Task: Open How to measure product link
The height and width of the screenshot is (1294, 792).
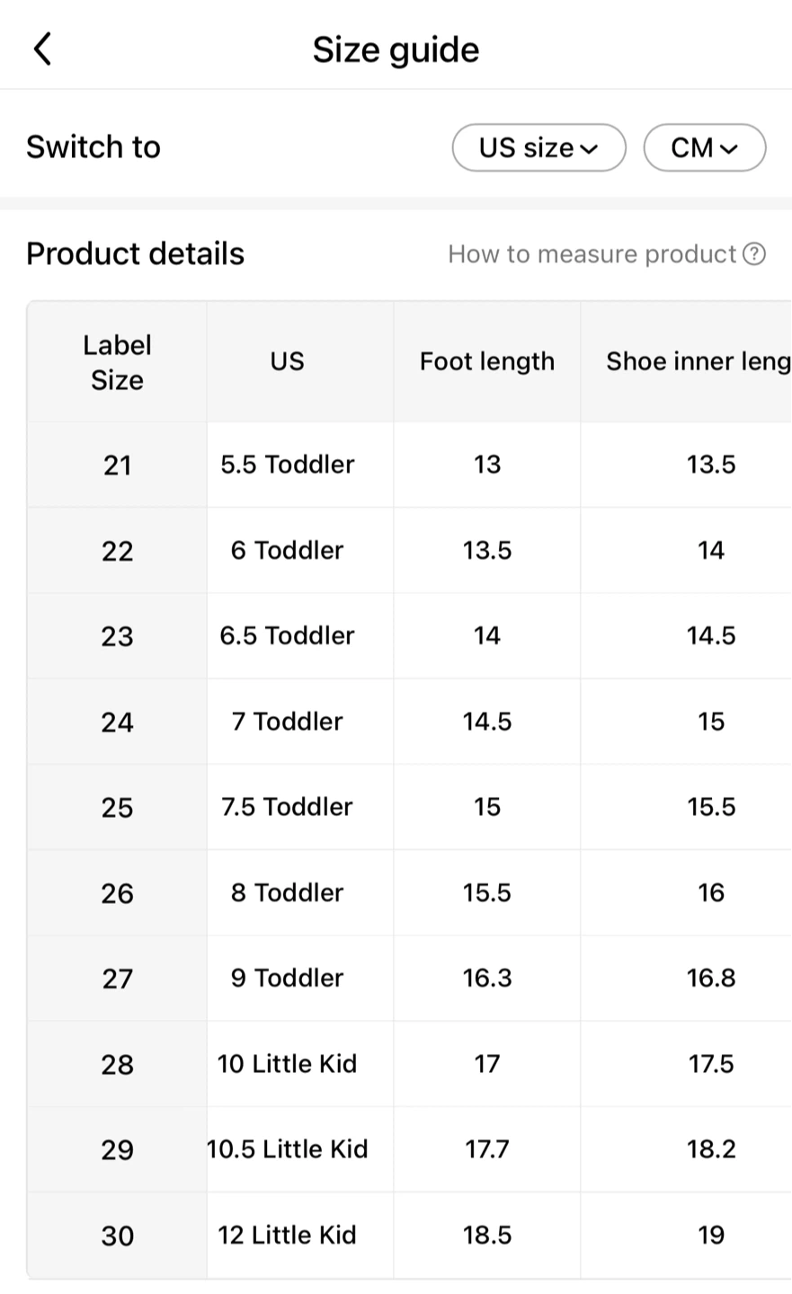Action: click(593, 253)
